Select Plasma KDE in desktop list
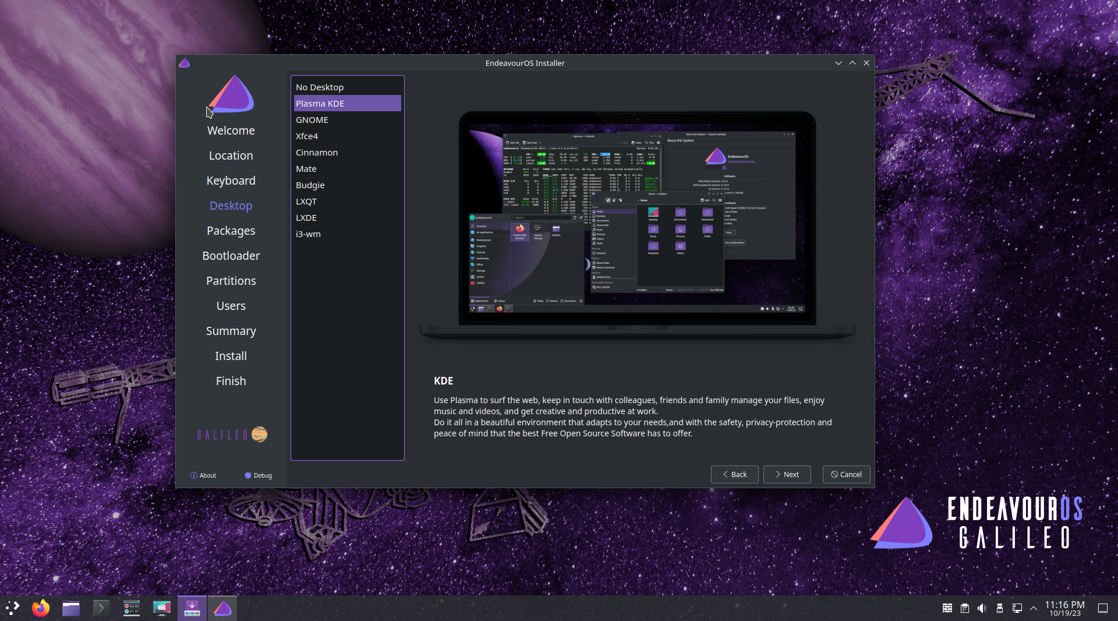 [348, 104]
